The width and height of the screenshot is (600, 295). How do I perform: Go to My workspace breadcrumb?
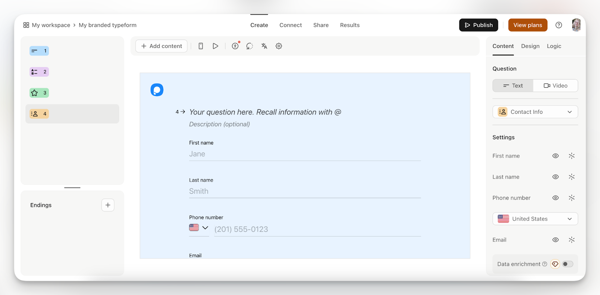(x=51, y=25)
